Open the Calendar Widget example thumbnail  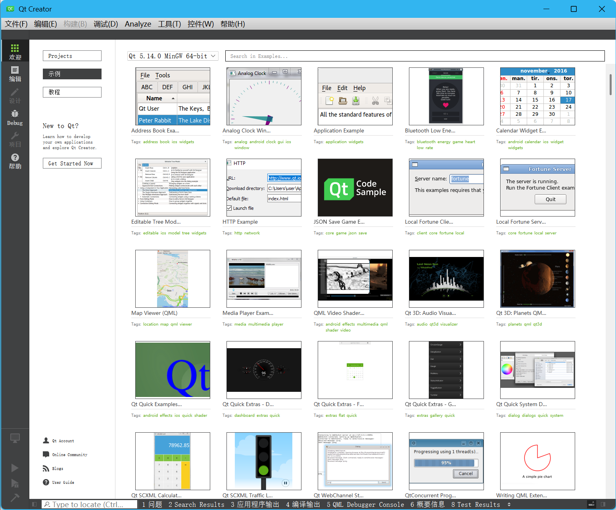click(537, 96)
